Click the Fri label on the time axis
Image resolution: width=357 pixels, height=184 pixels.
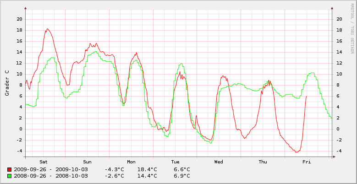pos(307,162)
